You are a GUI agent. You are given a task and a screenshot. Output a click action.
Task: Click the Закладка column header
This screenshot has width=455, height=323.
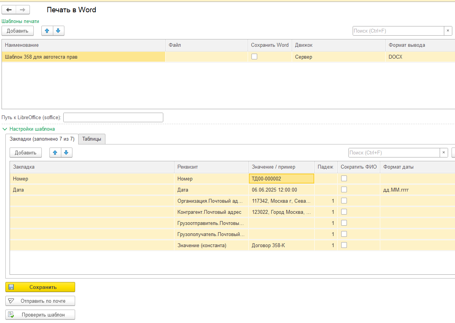(92, 167)
